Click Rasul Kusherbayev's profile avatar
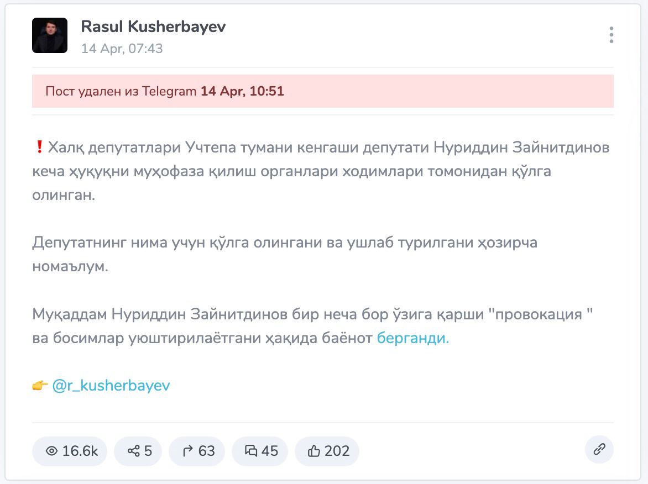Screen dimensions: 648x484 click(x=50, y=35)
